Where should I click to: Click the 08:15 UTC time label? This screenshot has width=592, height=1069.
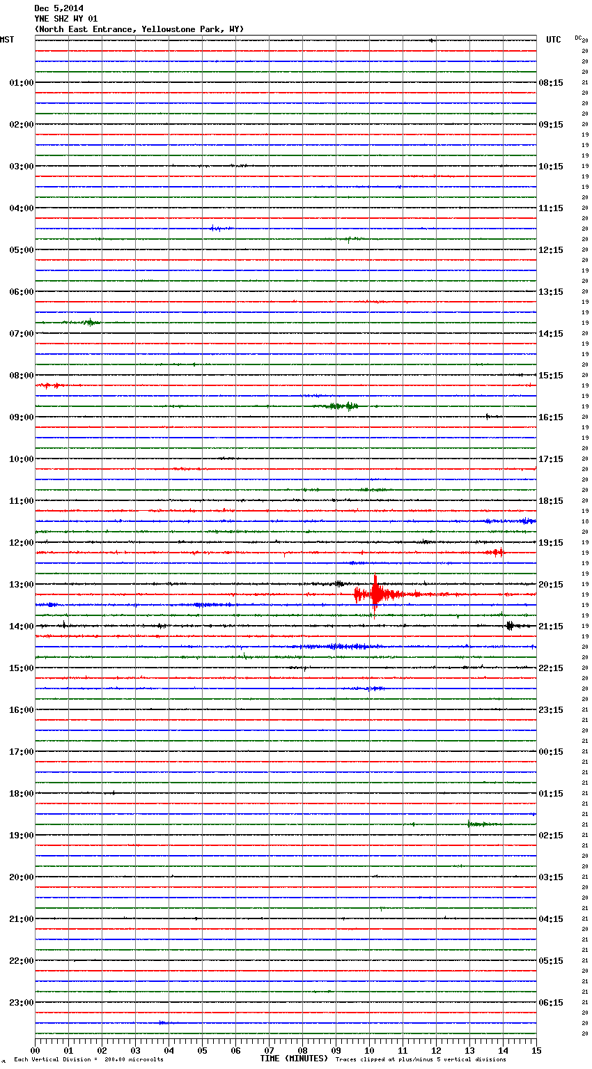(x=551, y=83)
